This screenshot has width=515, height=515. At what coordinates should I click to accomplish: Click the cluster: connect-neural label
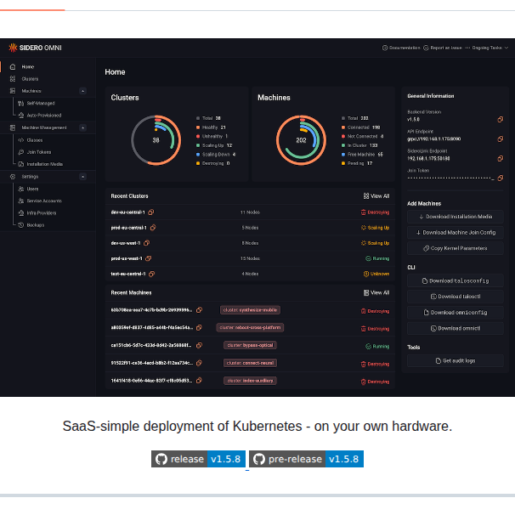250,363
